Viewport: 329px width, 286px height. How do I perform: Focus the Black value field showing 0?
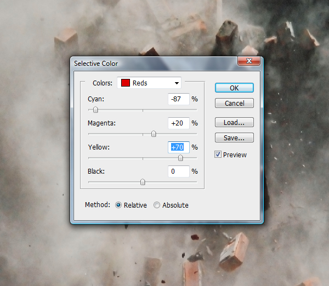pyautogui.click(x=179, y=171)
